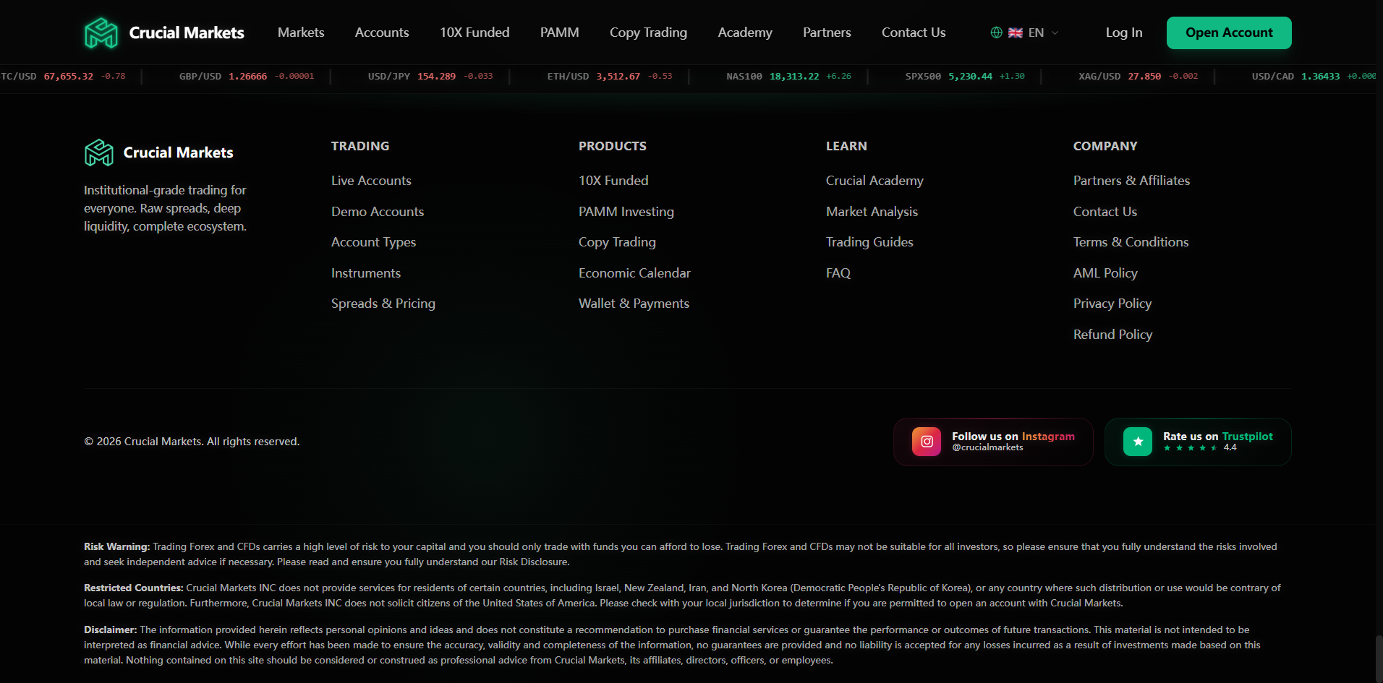View the AML Policy page
The image size is (1383, 683).
pos(1105,273)
